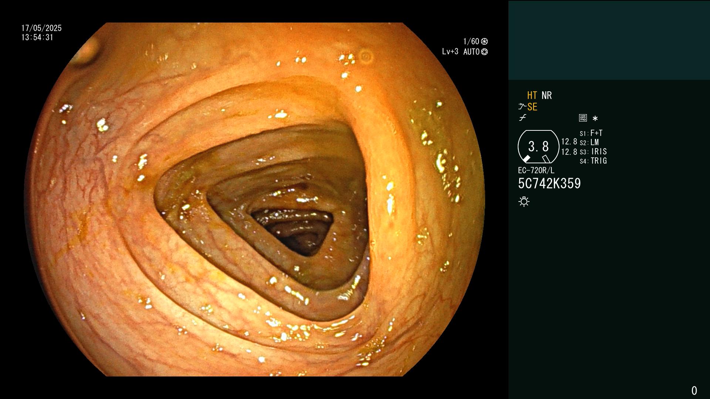Click the iris icon next to AUTO
The width and height of the screenshot is (710, 399).
[484, 52]
